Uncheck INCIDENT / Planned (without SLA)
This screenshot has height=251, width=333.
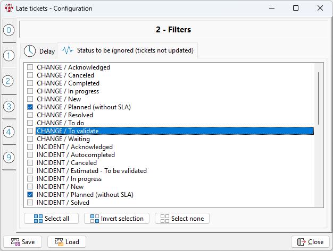30,195
